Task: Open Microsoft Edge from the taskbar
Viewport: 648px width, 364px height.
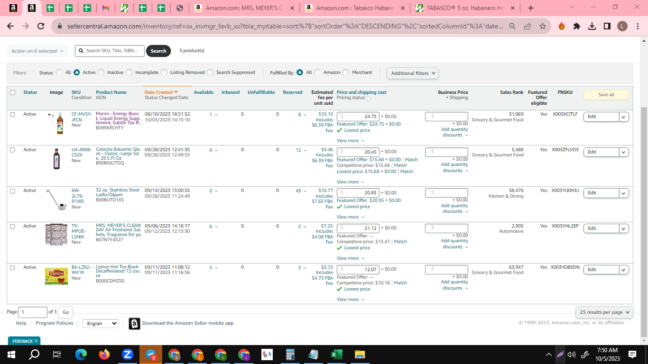Action: click(x=81, y=354)
